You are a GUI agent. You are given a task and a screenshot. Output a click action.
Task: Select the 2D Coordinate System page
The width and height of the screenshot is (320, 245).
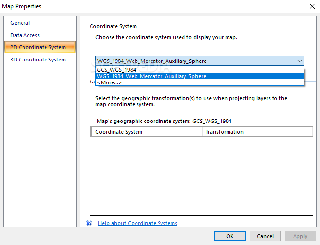[x=40, y=47]
